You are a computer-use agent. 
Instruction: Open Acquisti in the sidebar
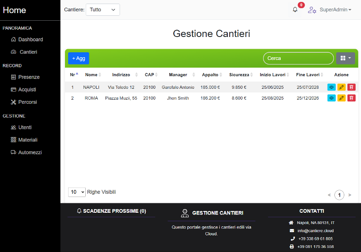[x=23, y=89]
